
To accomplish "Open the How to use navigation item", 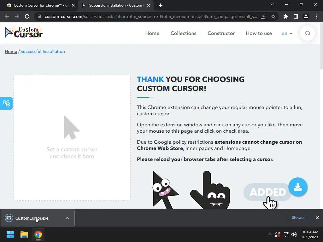I will click(259, 33).
